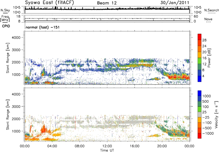Viewport: 219px width, 152px height.
Task: Select the red top segment of Power colorbar
Action: tap(200, 37)
